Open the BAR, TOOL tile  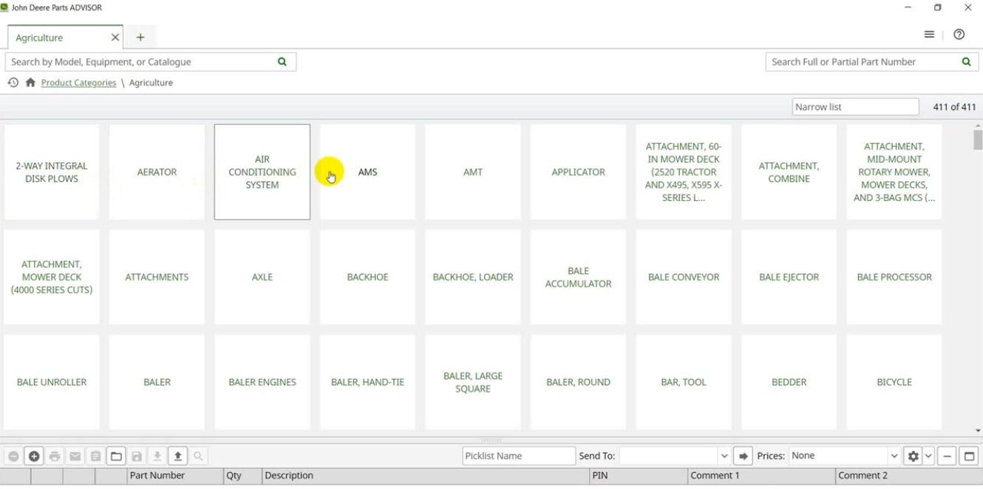(684, 382)
